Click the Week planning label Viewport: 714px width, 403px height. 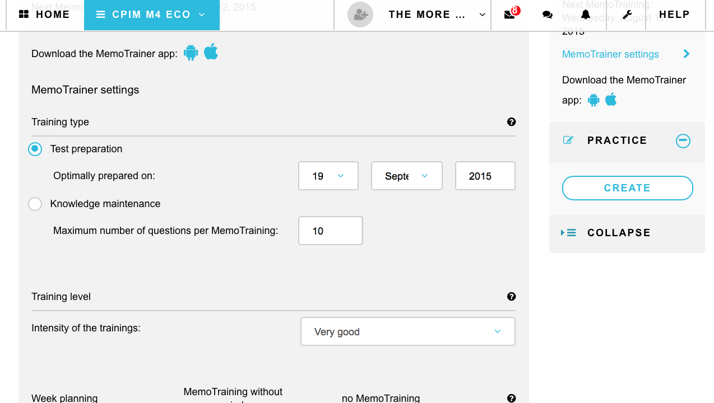[64, 399]
